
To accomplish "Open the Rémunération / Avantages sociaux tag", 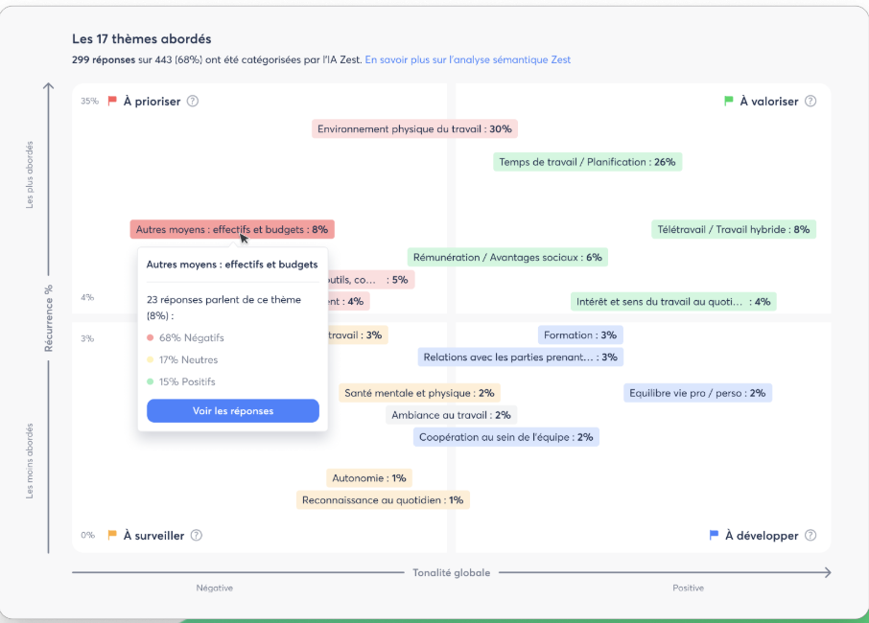I will (507, 257).
